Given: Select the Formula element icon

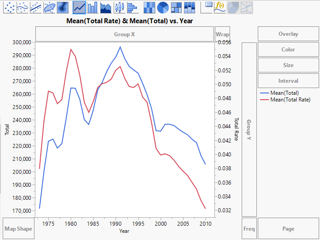Looking at the screenshot, I should [x=220, y=7].
